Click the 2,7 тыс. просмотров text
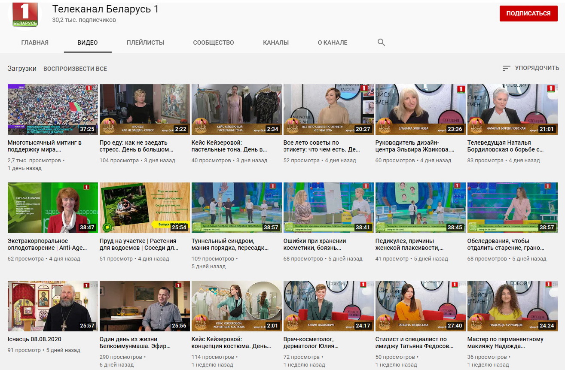 pyautogui.click(x=34, y=160)
